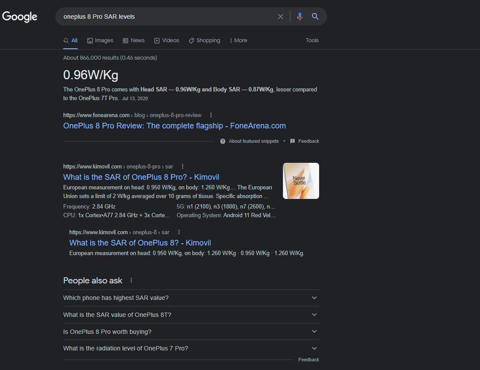Viewport: 480px width, 370px height.
Task: Open What is the SAR of OnePlus 8 Pro link
Action: pos(141,177)
